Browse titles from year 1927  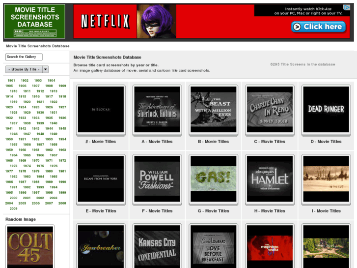point(62,107)
